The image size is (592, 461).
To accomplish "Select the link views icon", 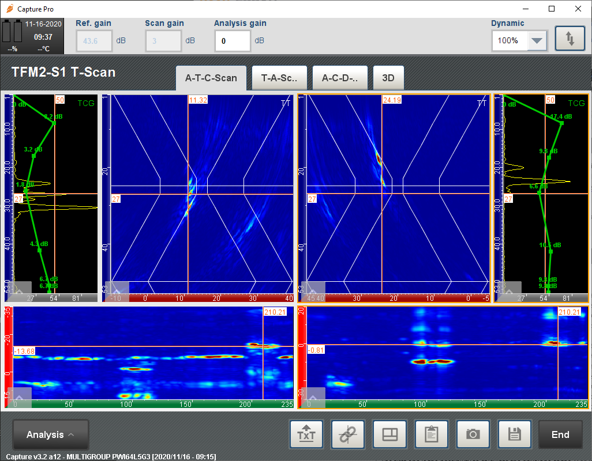I will pyautogui.click(x=348, y=434).
